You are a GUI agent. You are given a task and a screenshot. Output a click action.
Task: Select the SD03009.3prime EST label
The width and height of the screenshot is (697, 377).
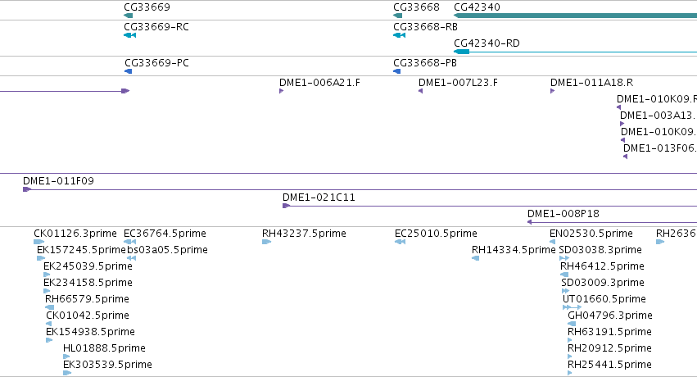603,283
